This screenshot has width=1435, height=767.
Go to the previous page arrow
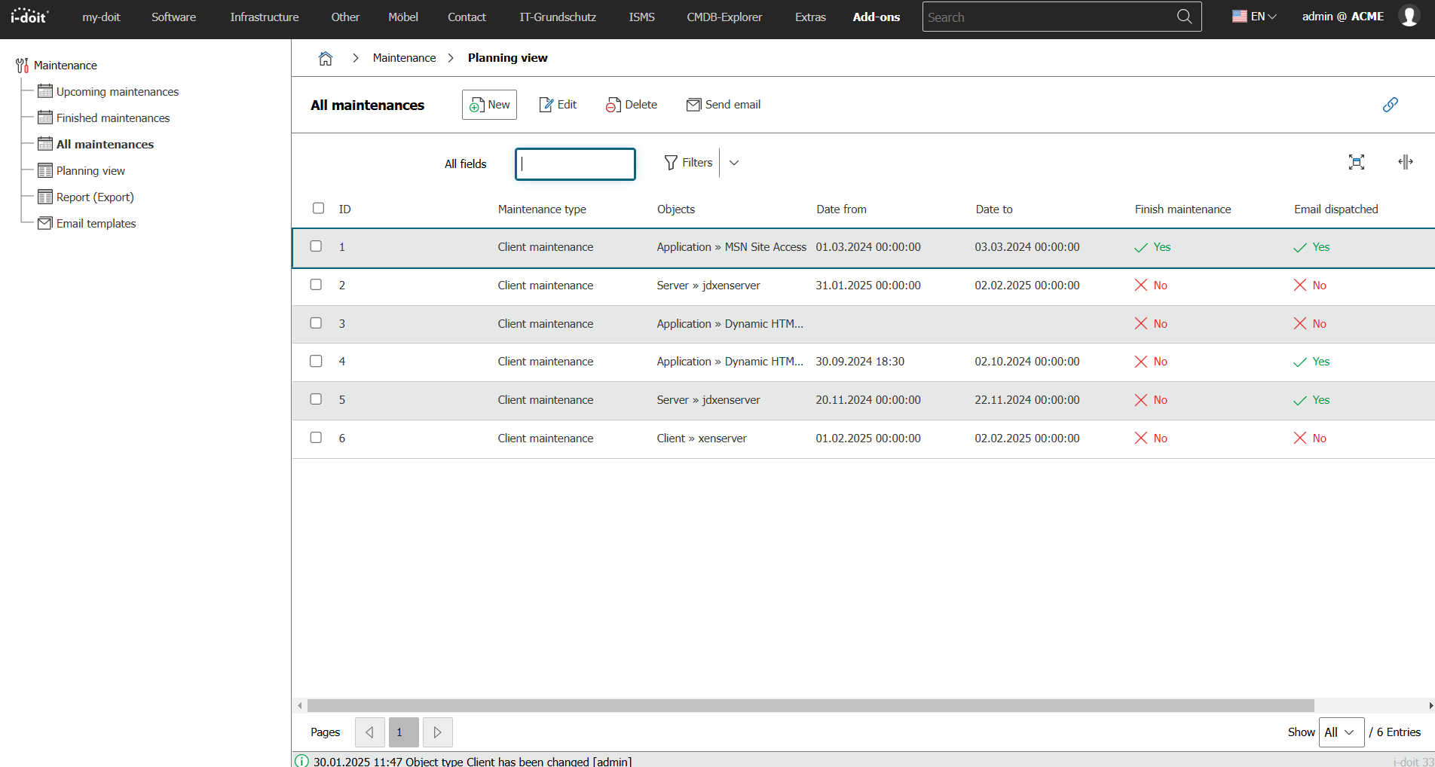(370, 732)
